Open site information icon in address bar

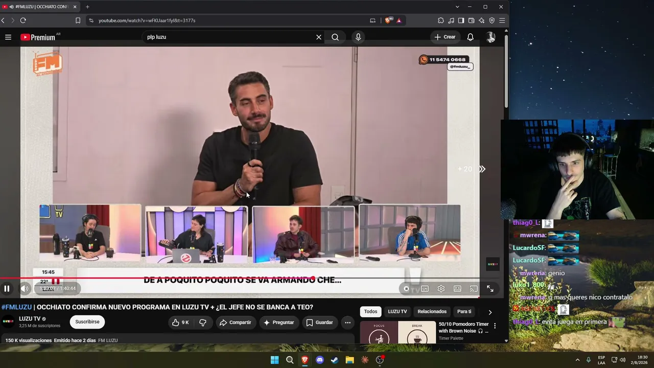(91, 20)
